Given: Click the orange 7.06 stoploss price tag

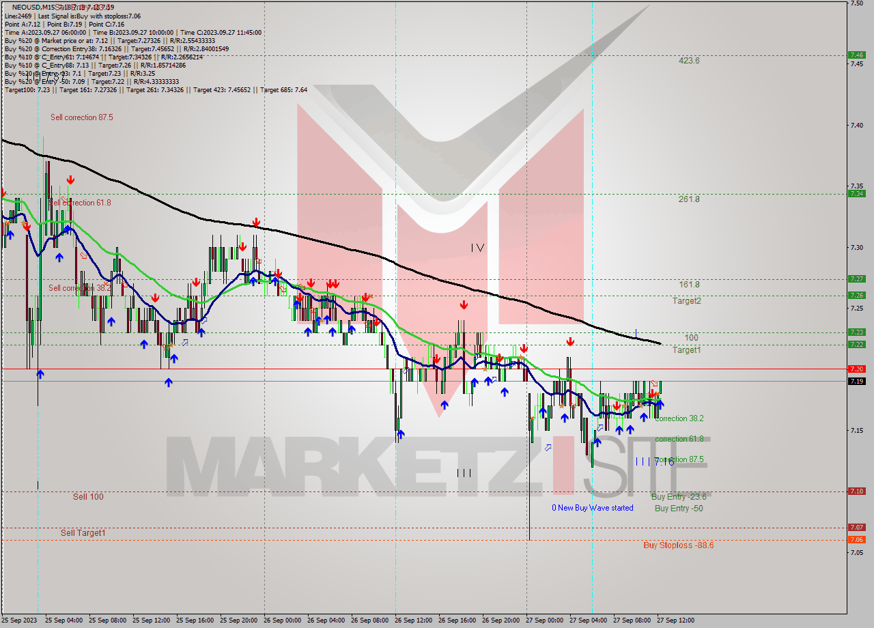Looking at the screenshot, I should click(x=856, y=540).
